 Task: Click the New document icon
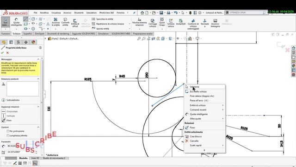147,13
